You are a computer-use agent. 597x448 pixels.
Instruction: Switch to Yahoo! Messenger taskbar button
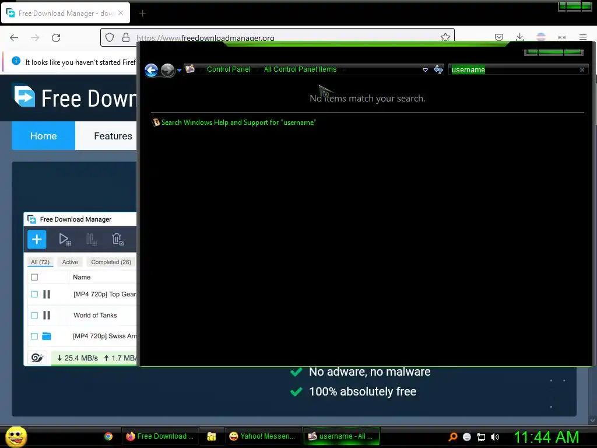click(262, 436)
